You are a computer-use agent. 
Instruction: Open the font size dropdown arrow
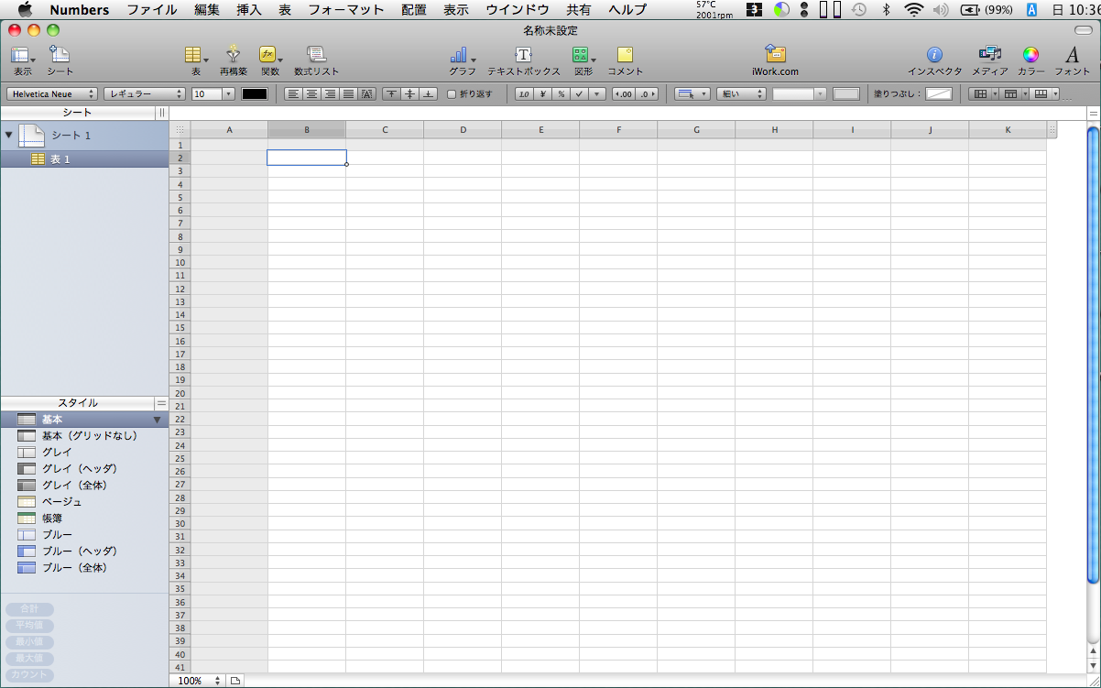coord(229,93)
